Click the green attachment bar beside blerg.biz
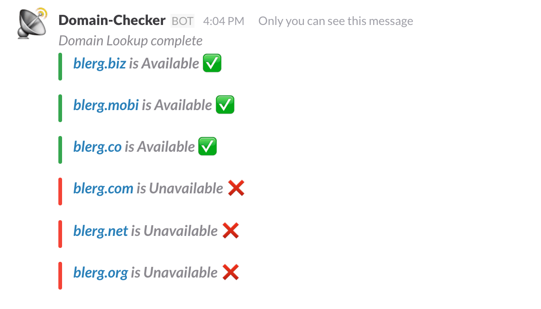 [x=60, y=67]
